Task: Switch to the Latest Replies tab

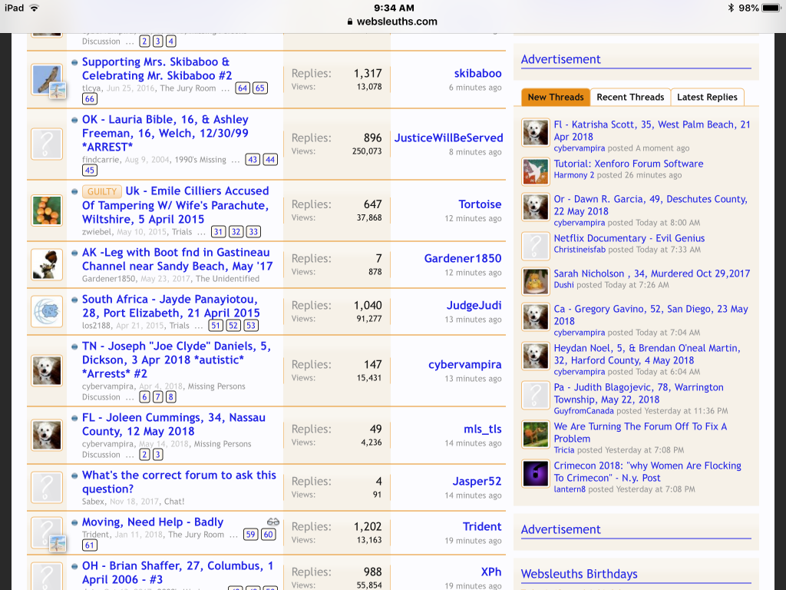Action: point(707,97)
